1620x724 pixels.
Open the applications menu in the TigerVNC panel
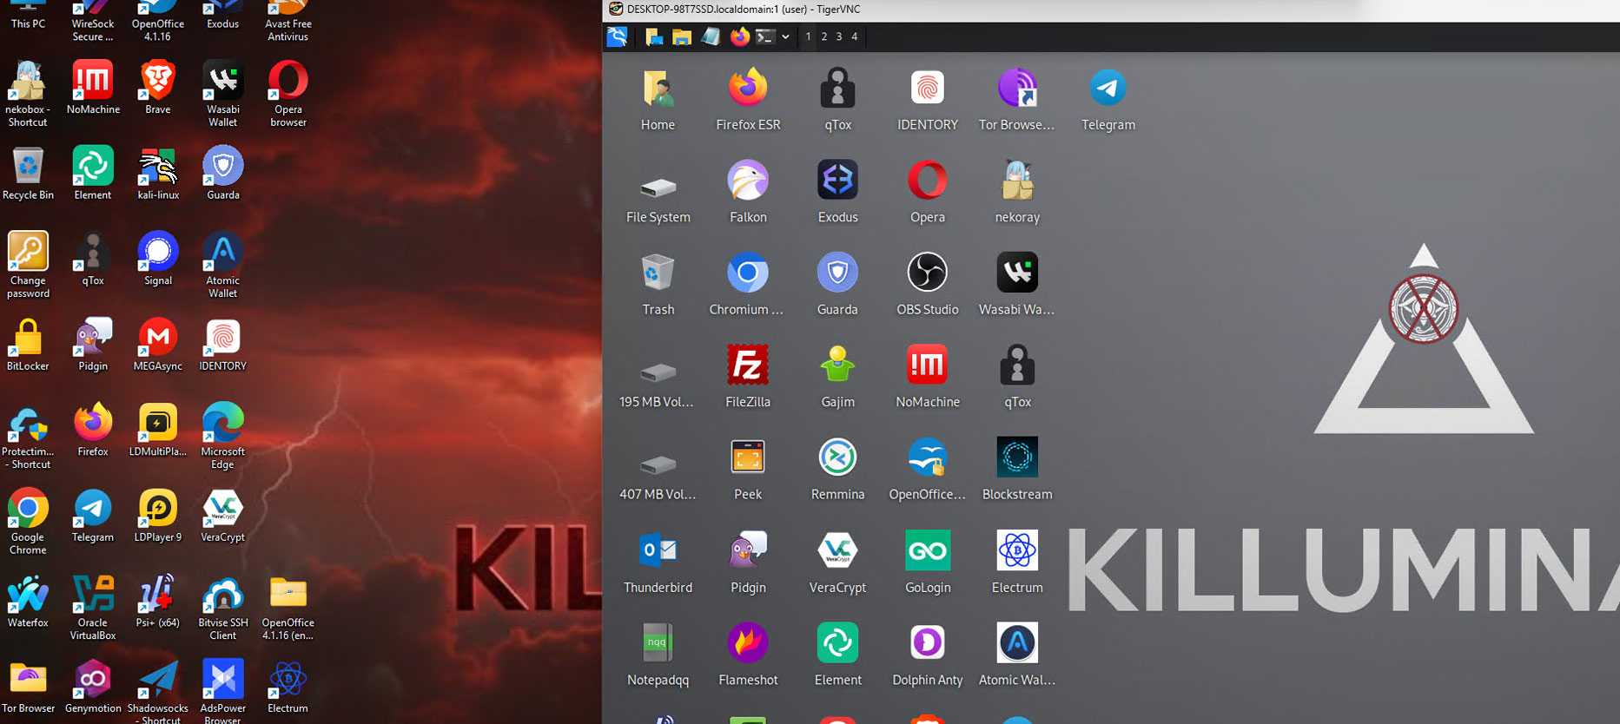coord(617,36)
